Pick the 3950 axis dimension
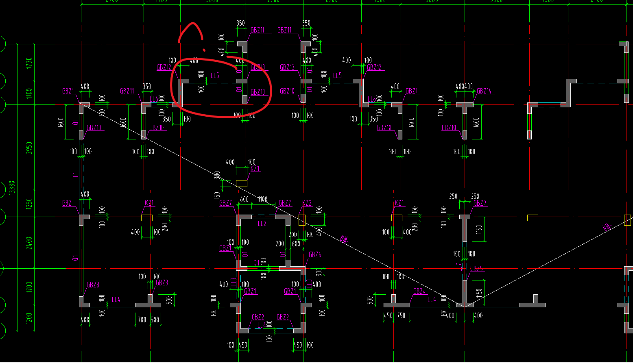The width and height of the screenshot is (633, 363). (x=29, y=148)
